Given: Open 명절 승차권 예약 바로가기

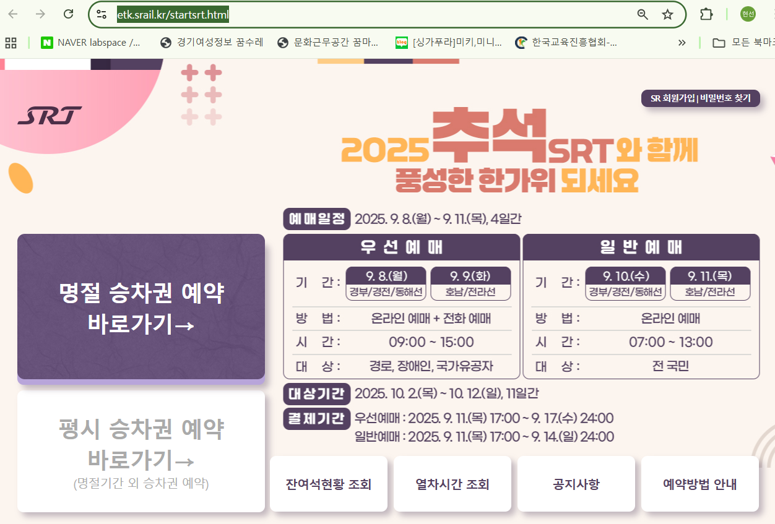Looking at the screenshot, I should (141, 306).
